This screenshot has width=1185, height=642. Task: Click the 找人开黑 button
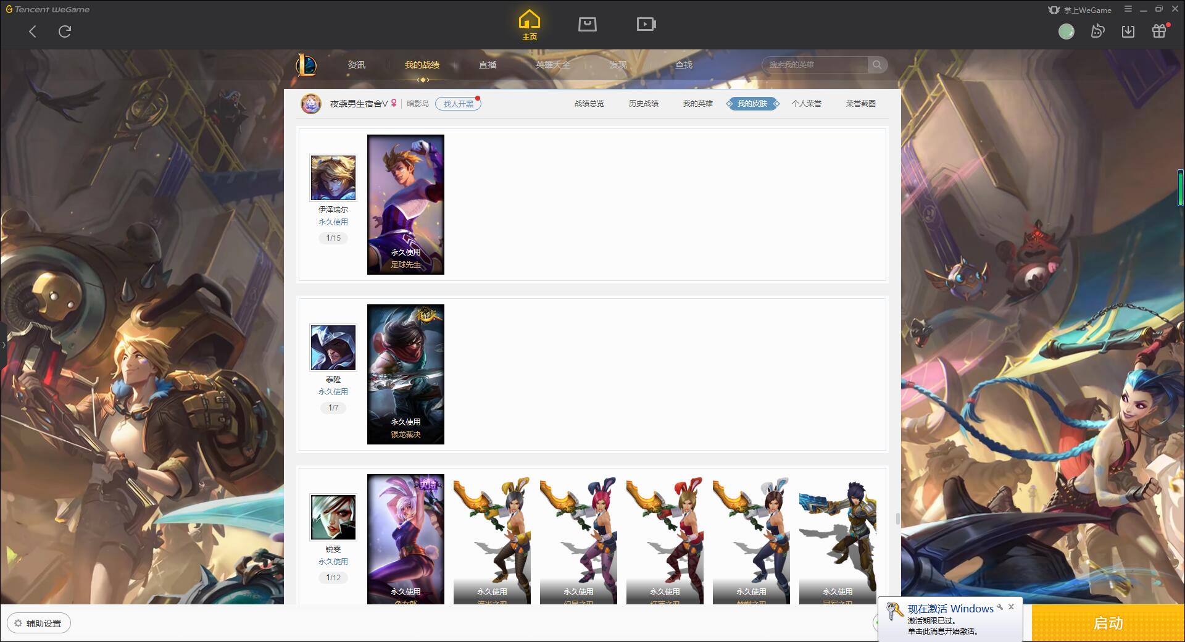tap(458, 104)
